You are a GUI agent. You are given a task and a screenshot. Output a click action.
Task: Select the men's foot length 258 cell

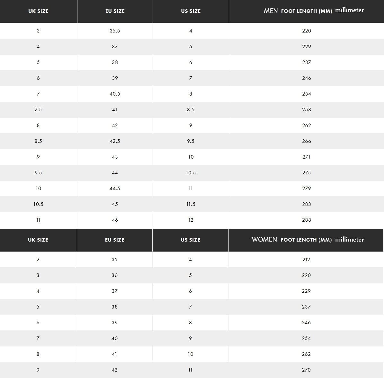306,110
